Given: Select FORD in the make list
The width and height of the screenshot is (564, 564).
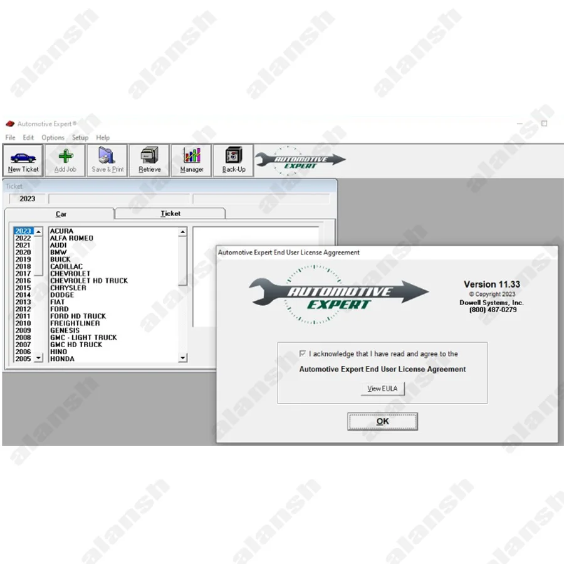Looking at the screenshot, I should (x=60, y=309).
